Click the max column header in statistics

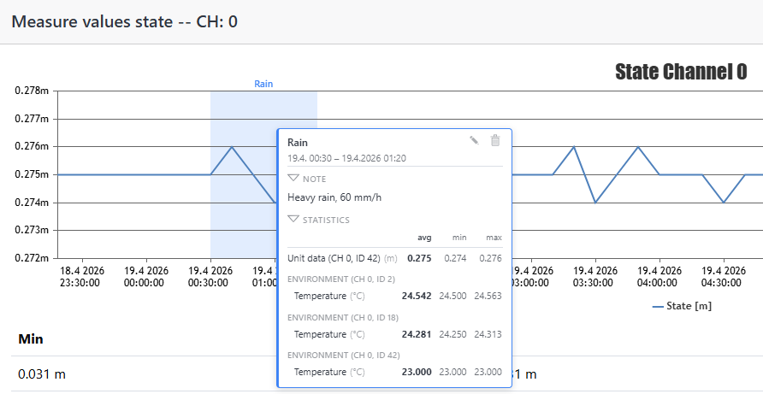point(494,238)
